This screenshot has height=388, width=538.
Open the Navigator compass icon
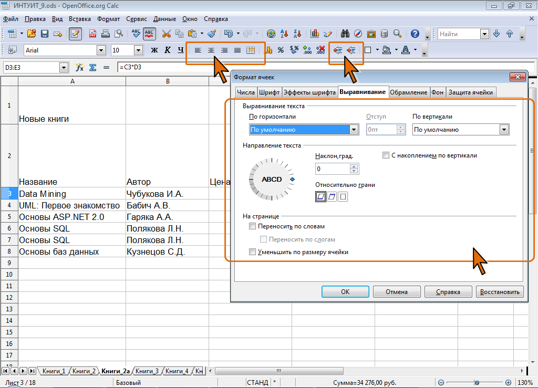[358, 34]
